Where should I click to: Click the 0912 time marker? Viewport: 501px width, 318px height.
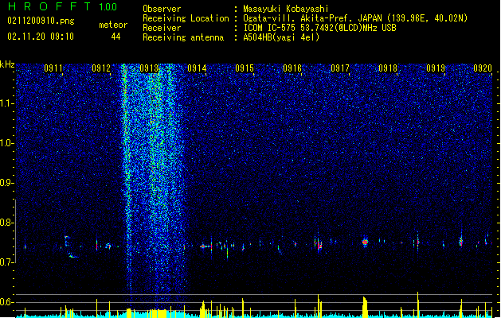pos(101,68)
